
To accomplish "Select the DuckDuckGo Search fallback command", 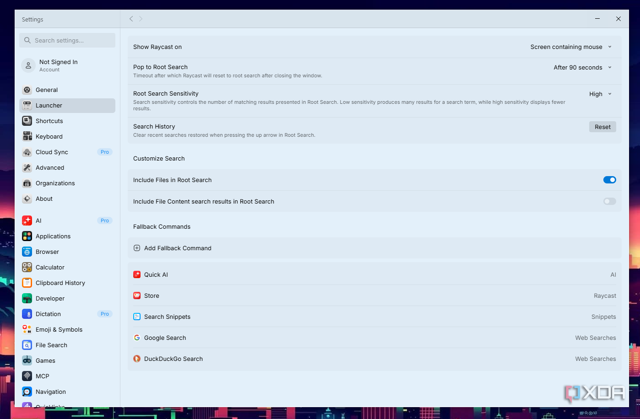I will [x=374, y=359].
